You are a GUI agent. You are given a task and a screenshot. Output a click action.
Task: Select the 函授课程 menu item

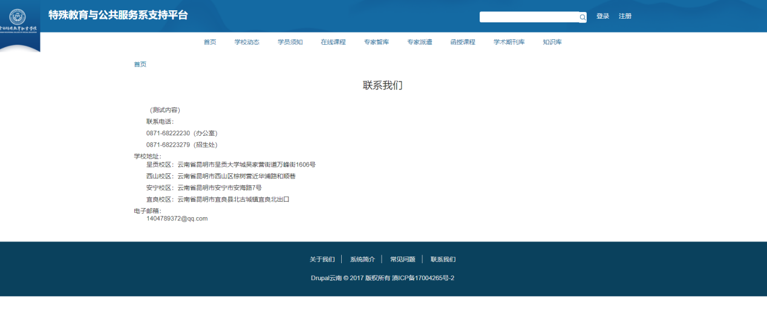[x=463, y=42]
